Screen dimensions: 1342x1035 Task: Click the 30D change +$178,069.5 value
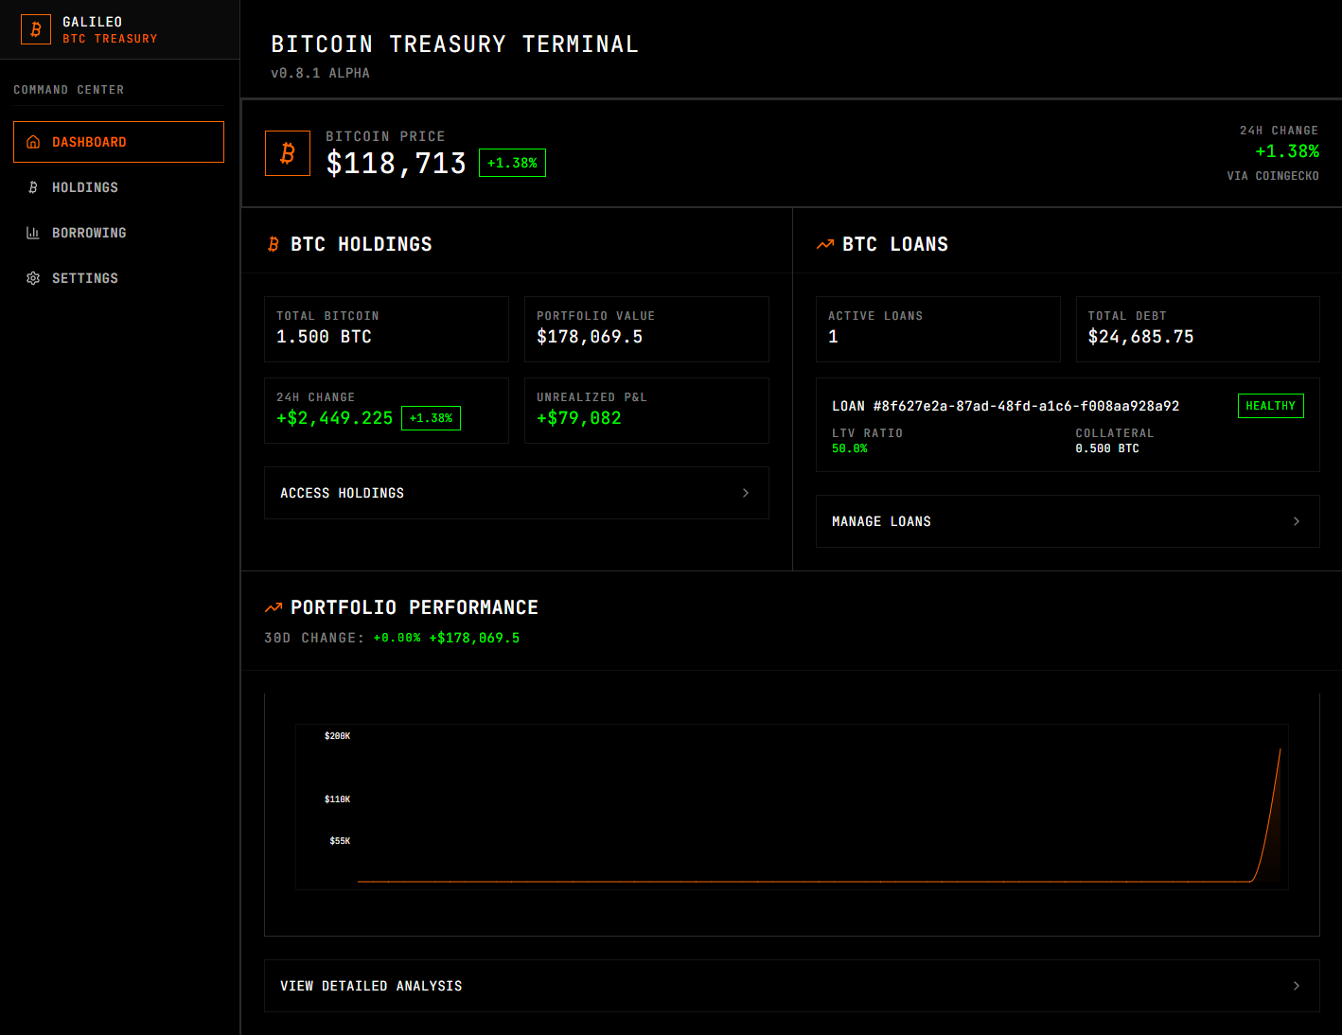[474, 638]
